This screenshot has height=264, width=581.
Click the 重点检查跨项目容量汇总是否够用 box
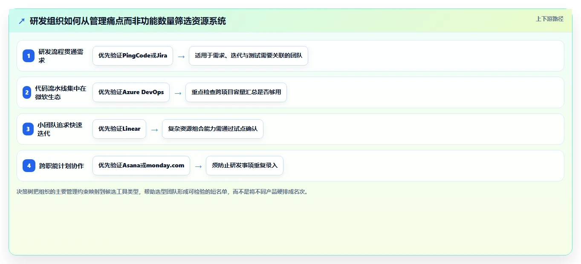(x=236, y=92)
